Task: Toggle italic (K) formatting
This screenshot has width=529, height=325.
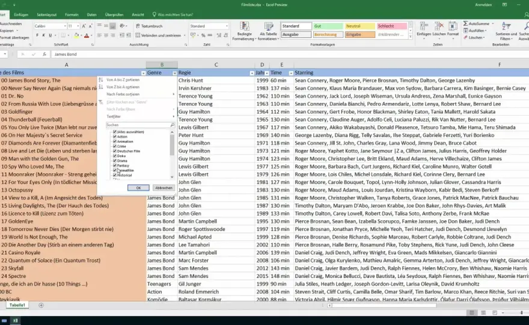Action: tap(43, 36)
